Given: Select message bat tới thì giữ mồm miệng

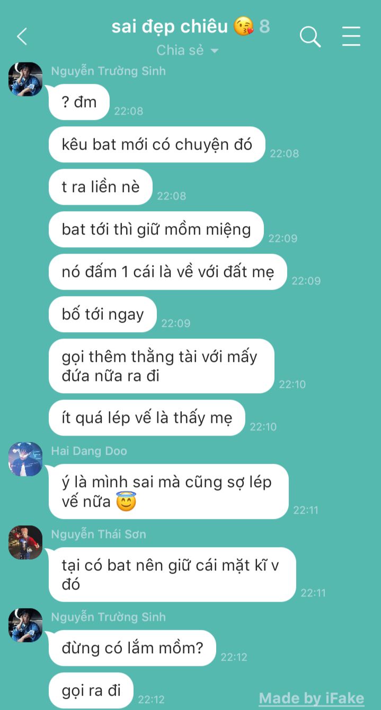Looking at the screenshot, I should (x=156, y=229).
